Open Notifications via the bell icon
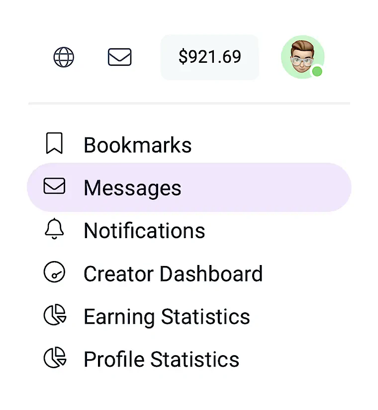 pos(54,230)
